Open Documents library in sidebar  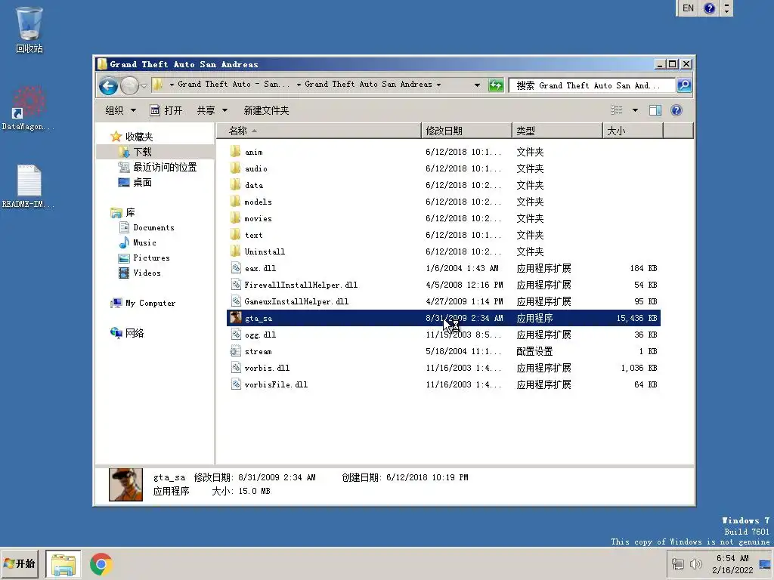click(x=147, y=228)
